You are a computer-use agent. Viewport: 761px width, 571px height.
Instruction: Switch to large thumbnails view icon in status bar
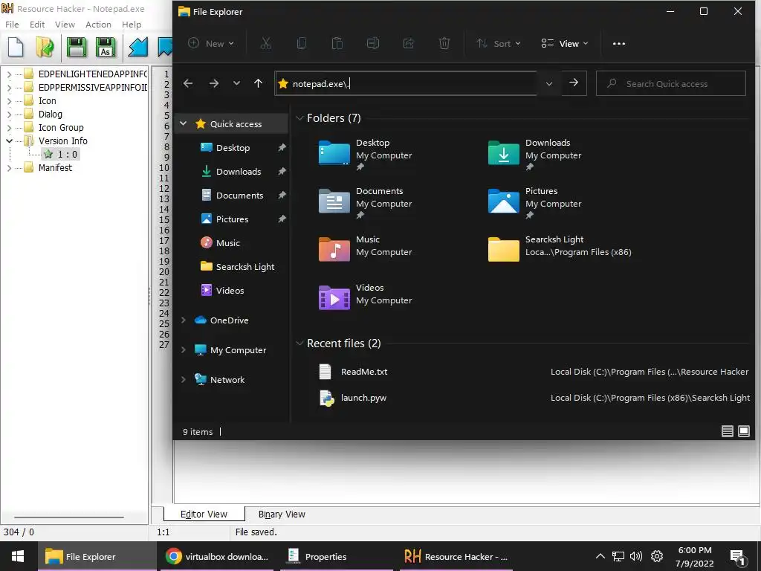click(x=743, y=431)
